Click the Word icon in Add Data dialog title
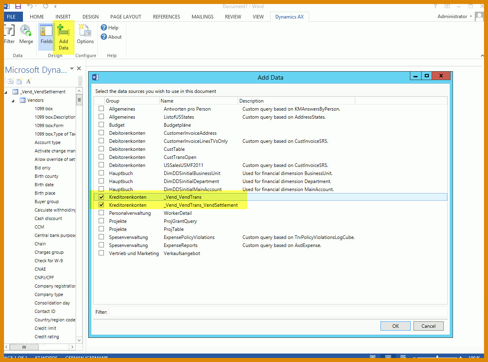This screenshot has height=362, width=488. [x=95, y=77]
